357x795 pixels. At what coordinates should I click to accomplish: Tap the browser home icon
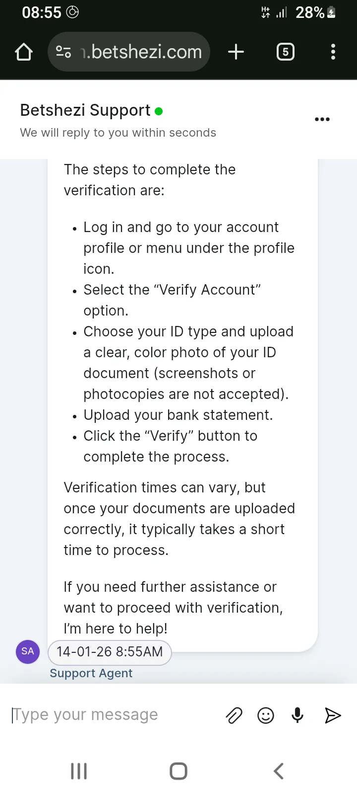coord(24,52)
